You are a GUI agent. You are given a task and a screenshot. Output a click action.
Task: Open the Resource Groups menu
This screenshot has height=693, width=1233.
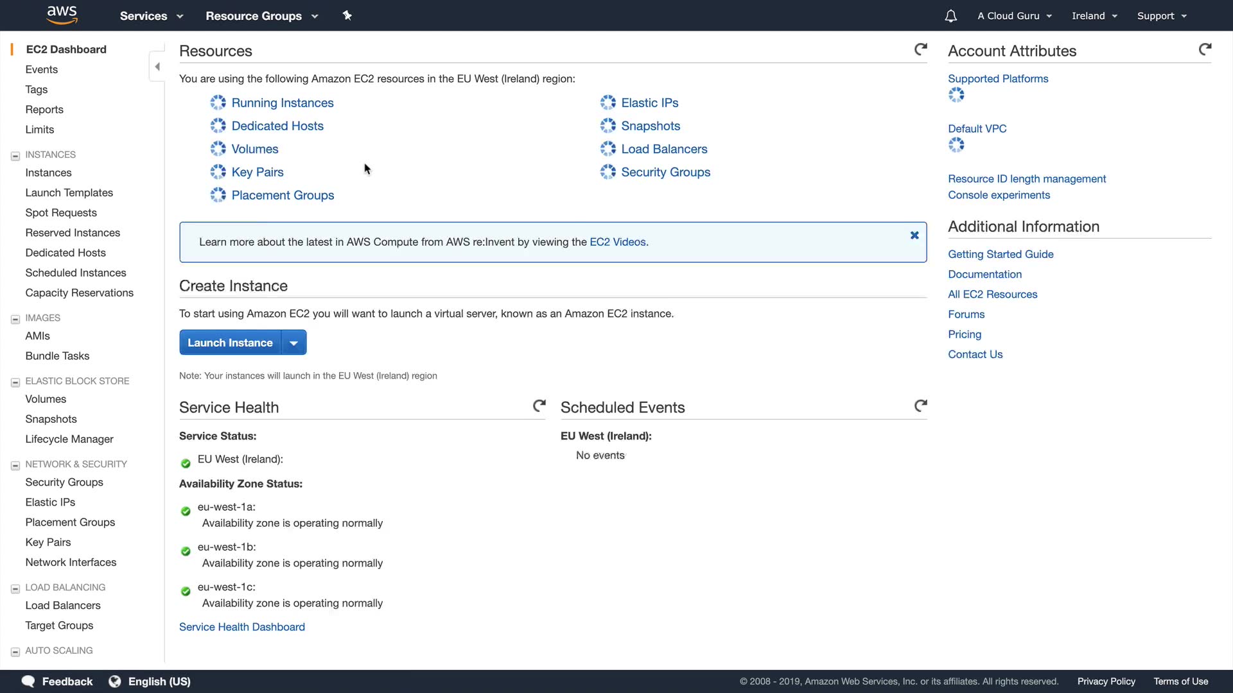click(261, 16)
